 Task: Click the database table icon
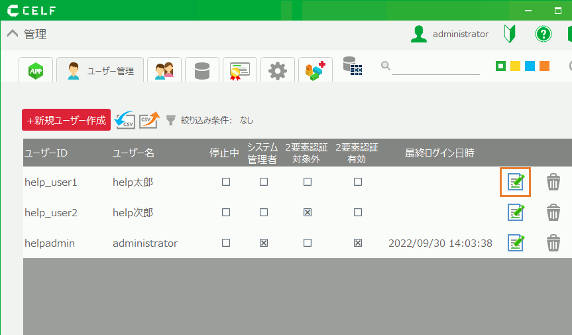(x=352, y=66)
